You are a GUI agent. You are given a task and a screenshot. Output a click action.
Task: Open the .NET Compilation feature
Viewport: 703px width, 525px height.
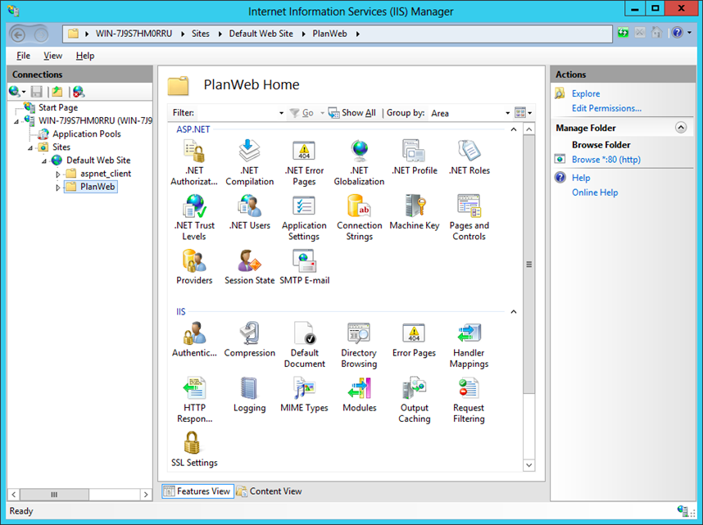(x=249, y=162)
